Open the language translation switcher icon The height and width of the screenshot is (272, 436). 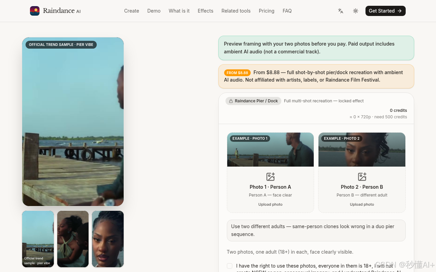coord(340,11)
